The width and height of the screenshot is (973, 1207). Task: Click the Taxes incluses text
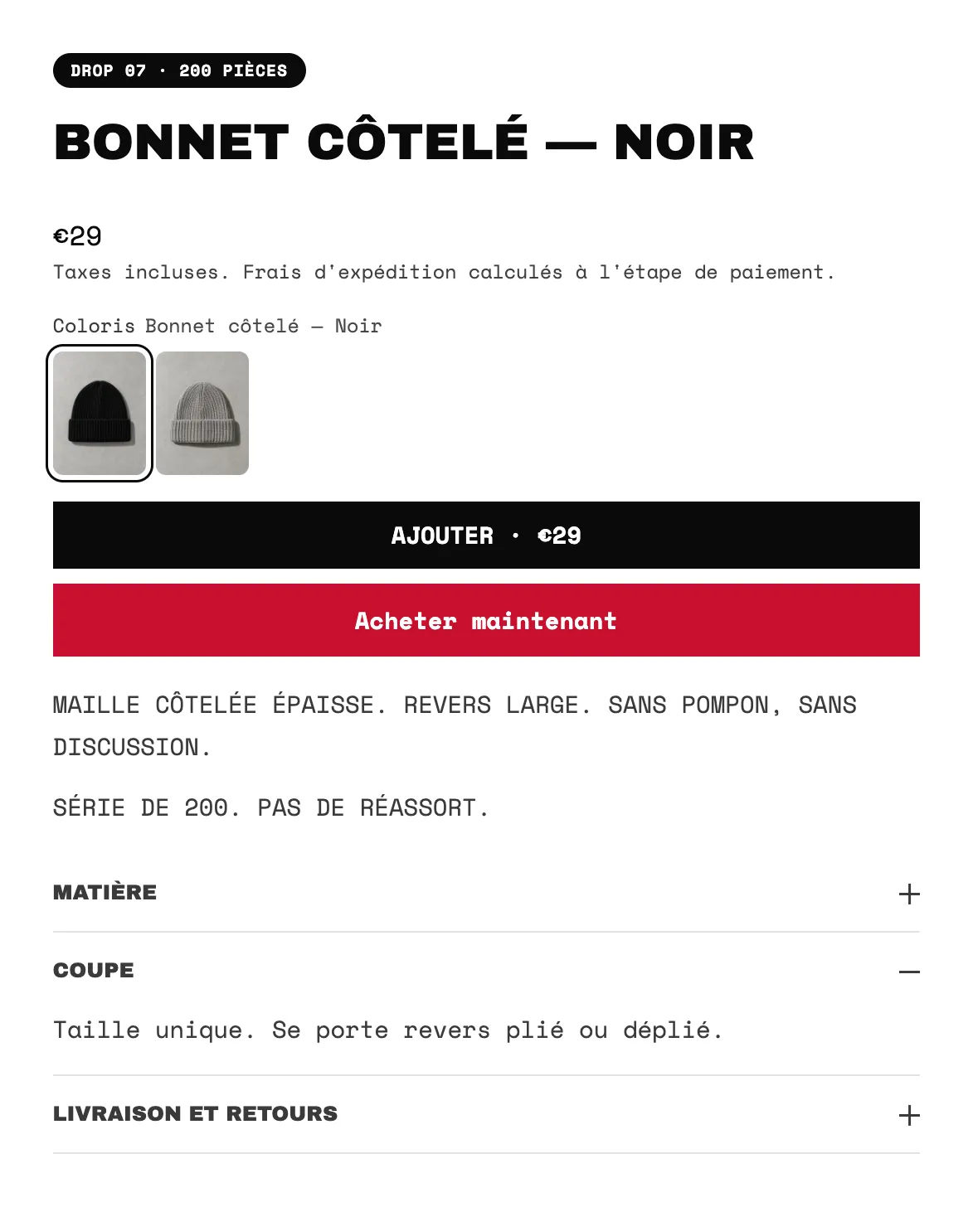141,272
